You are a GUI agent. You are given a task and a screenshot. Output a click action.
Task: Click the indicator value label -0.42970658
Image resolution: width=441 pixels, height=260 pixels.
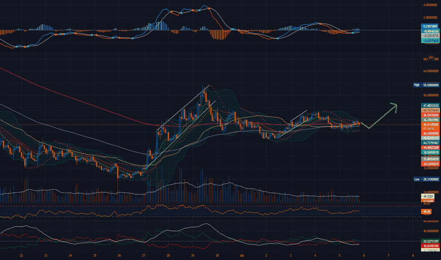coord(430,41)
